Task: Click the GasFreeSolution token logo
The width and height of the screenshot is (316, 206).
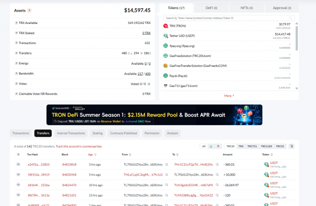Action: [165, 56]
